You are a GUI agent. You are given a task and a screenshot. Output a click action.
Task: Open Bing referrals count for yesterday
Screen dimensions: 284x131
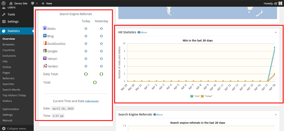click(102, 36)
